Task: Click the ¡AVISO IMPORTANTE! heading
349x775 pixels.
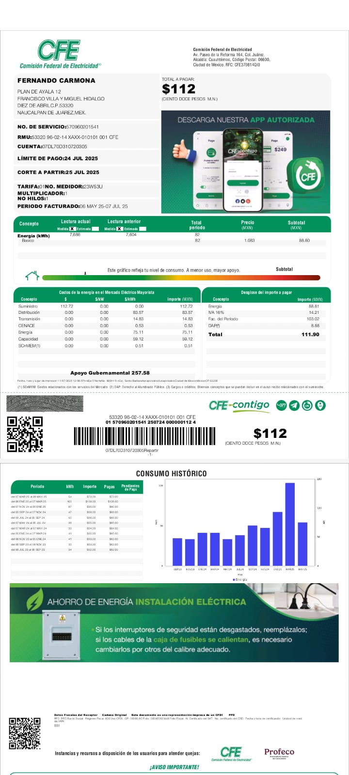Action: (174, 767)
